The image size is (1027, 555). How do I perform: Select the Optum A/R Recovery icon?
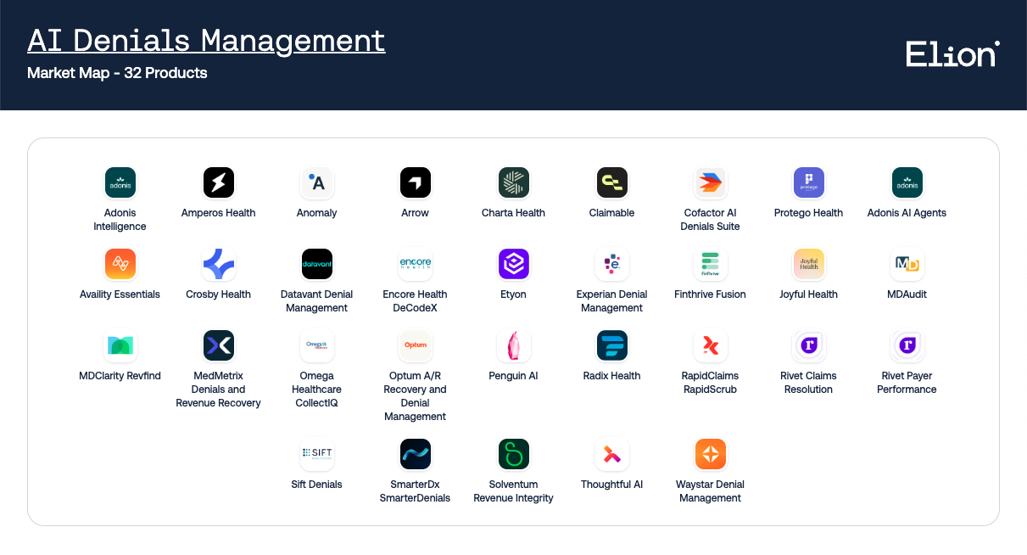point(415,345)
